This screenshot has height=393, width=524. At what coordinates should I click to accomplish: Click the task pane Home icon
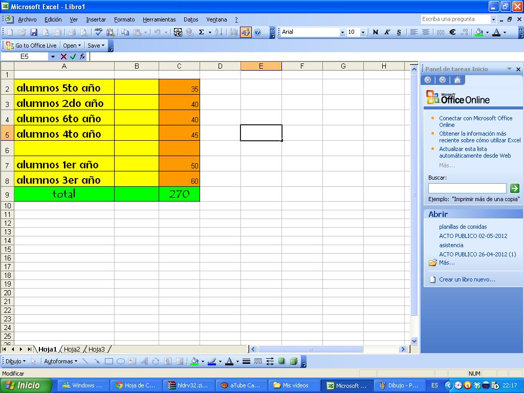point(457,80)
